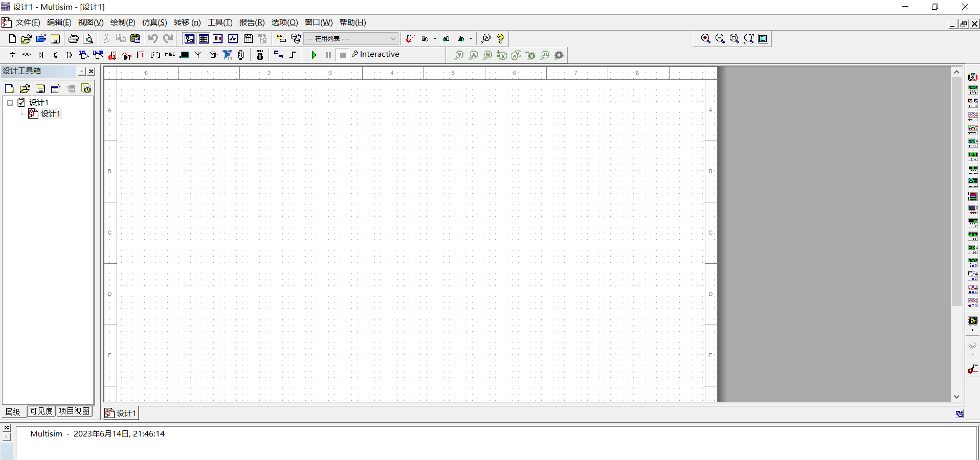The height and width of the screenshot is (460, 980).
Task: Switch to the 层级 tab
Action: pos(13,412)
